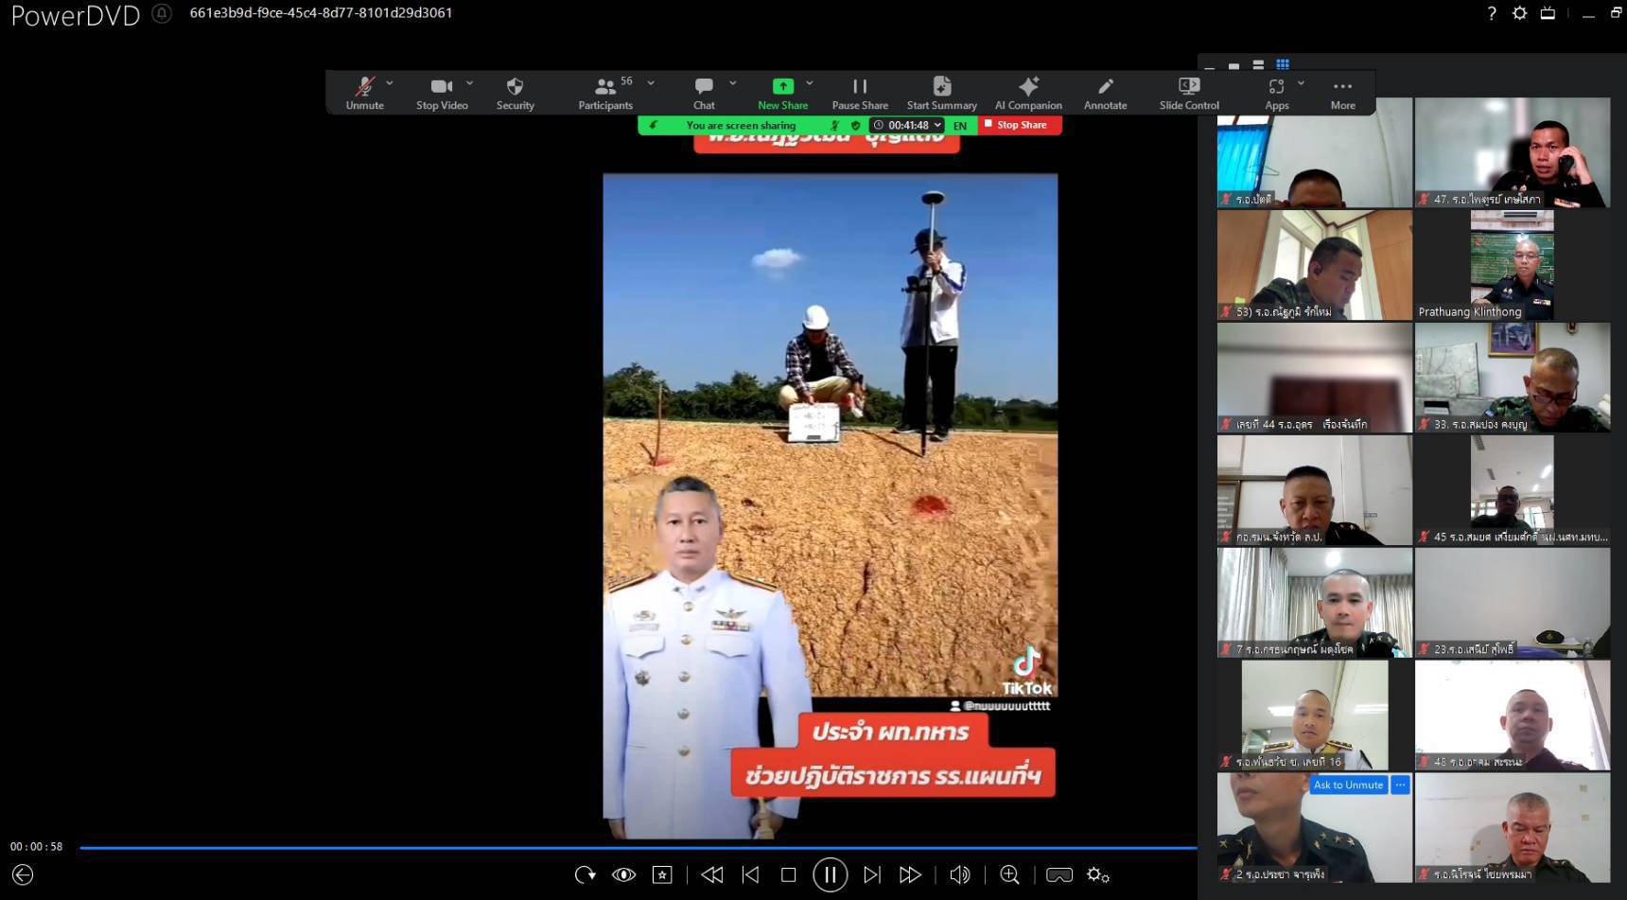Select Prathuang Klinthong's video thumbnail
Image resolution: width=1627 pixels, height=900 pixels.
point(1512,265)
